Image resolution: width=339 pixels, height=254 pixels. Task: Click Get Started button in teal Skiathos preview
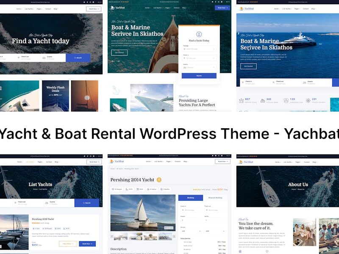pyautogui.click(x=119, y=52)
